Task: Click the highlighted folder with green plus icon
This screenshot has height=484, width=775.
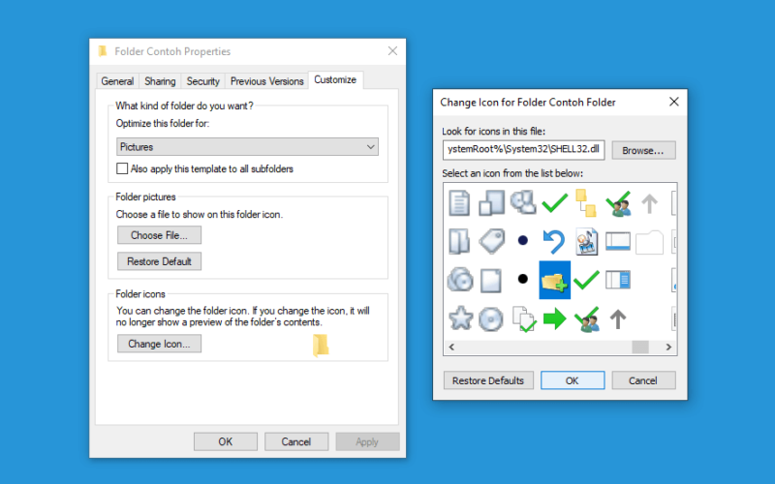Action: 554,280
